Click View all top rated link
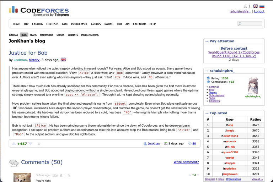This screenshot has height=182, width=273. [257, 179]
